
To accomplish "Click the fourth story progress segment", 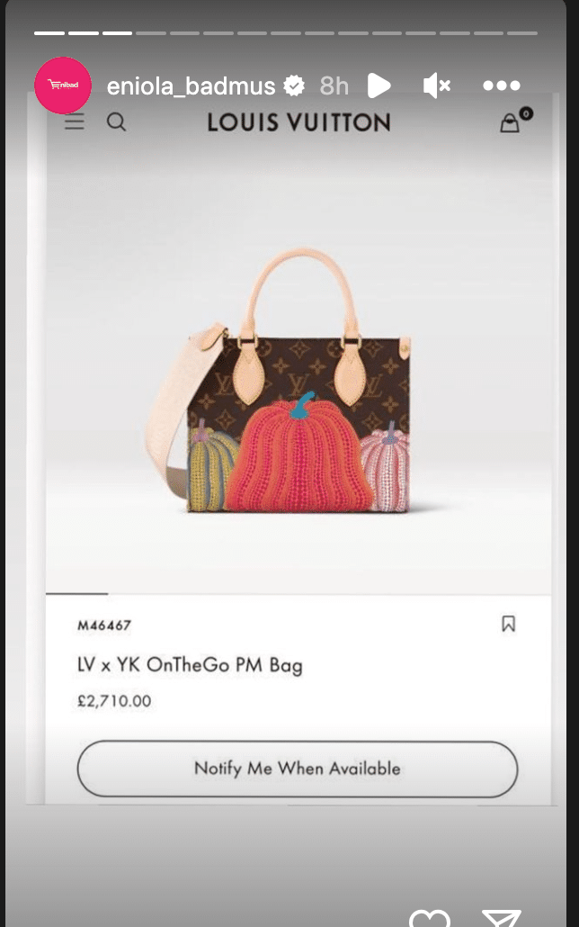I will (151, 33).
